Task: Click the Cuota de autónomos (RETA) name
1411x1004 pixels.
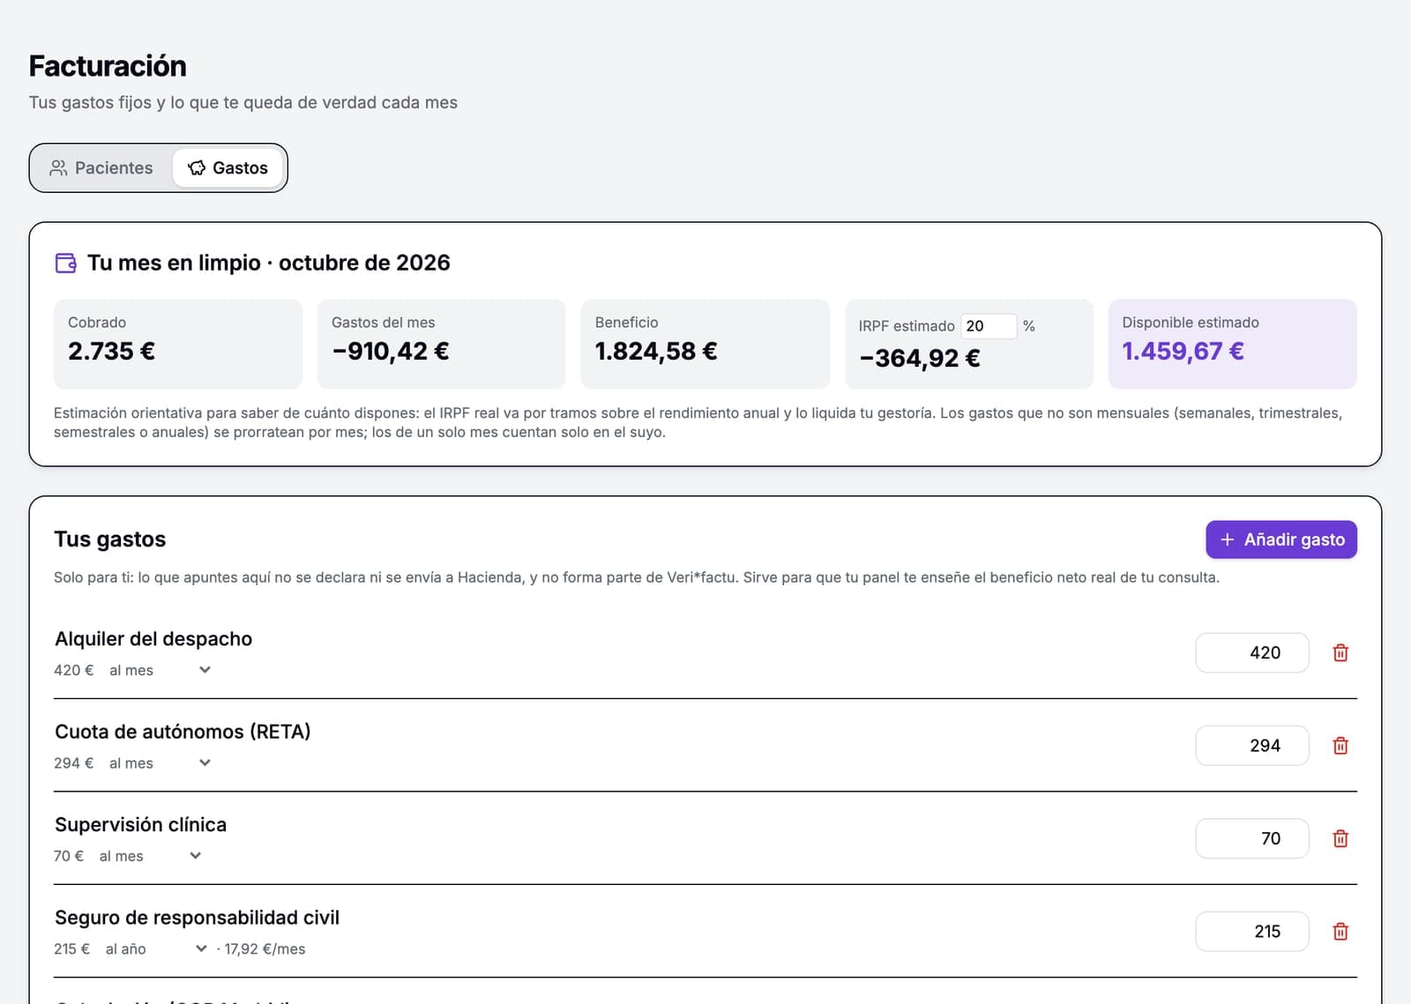Action: pyautogui.click(x=183, y=732)
